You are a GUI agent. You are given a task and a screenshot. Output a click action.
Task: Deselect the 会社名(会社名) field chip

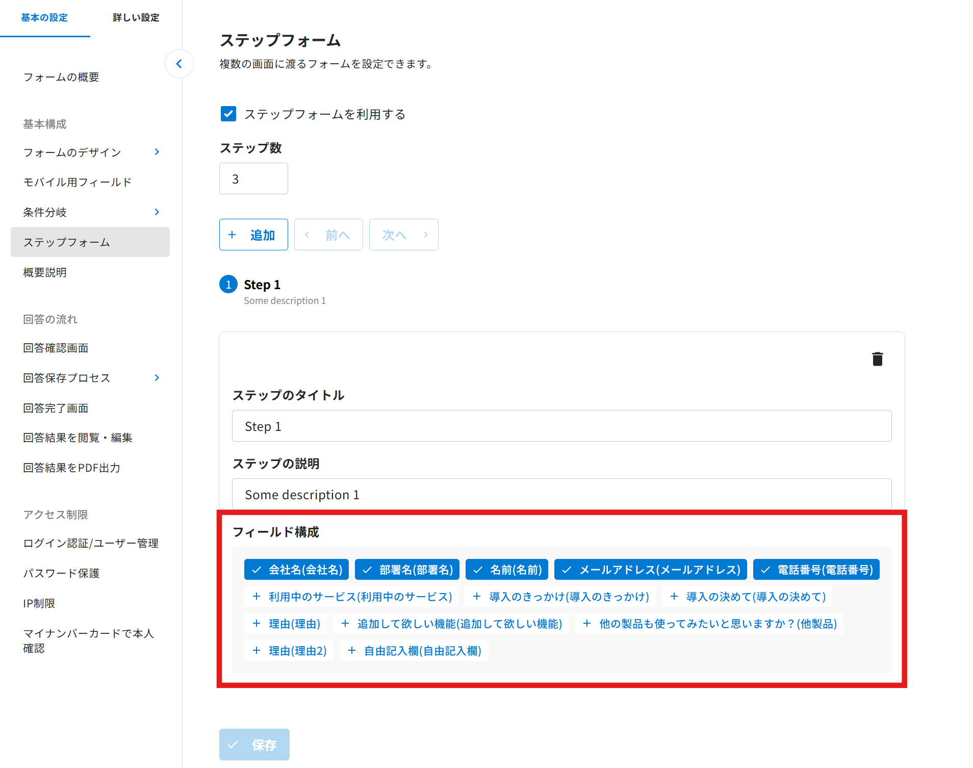click(x=296, y=570)
